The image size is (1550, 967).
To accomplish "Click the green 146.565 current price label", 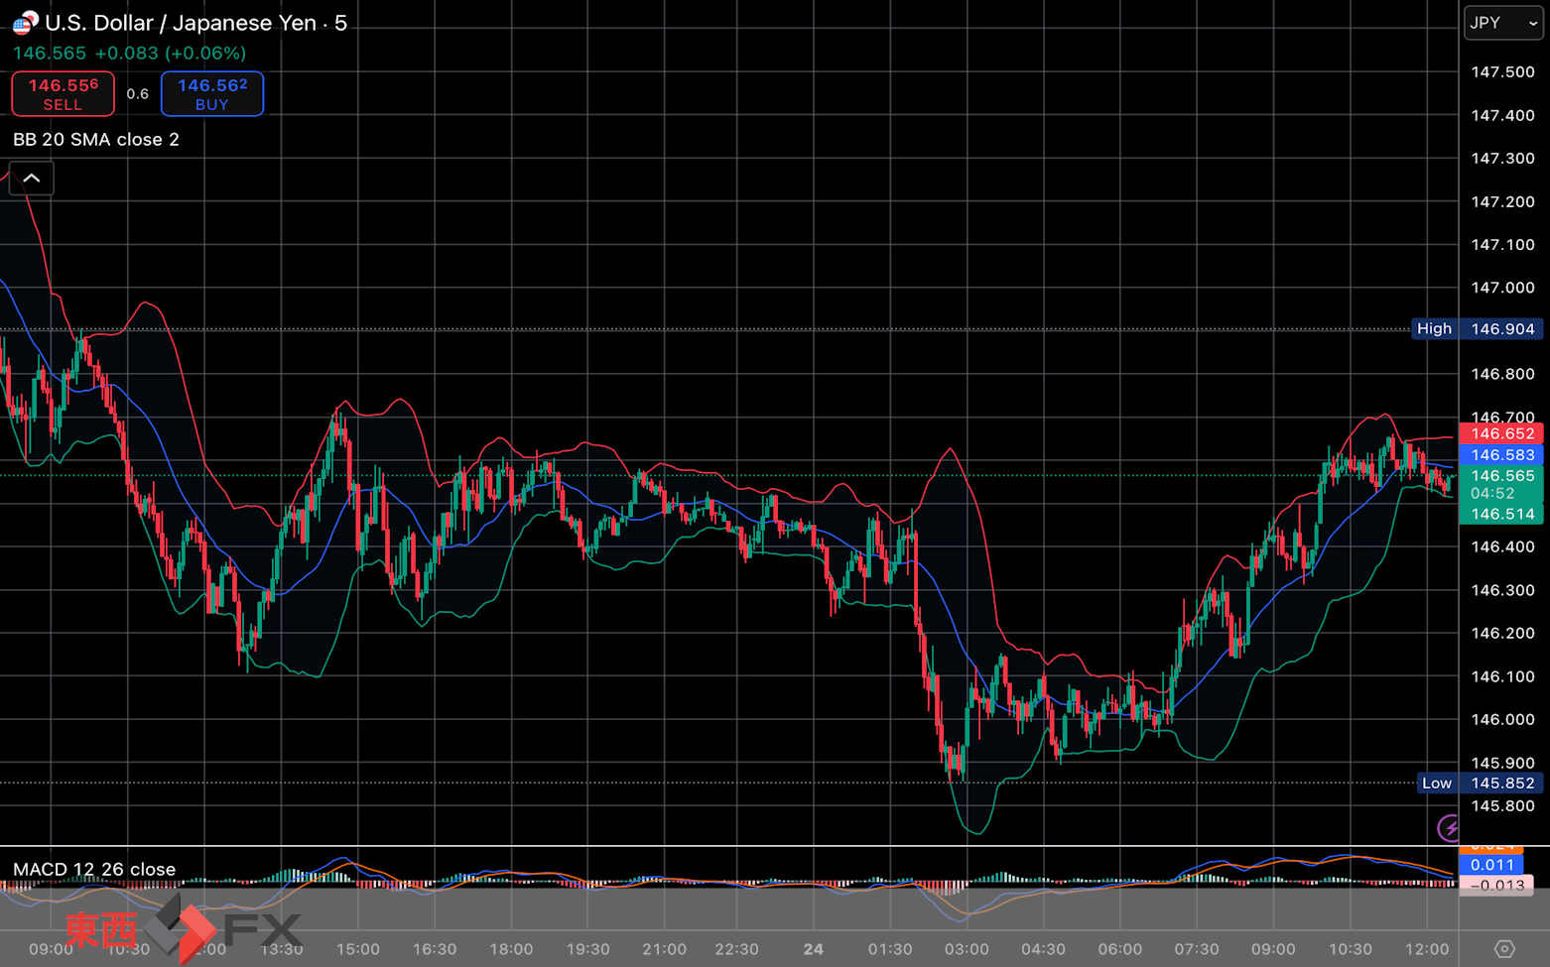I will coord(1501,476).
